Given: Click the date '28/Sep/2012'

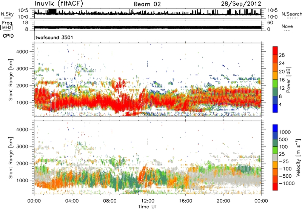Looking at the screenshot, I should coord(241,4).
